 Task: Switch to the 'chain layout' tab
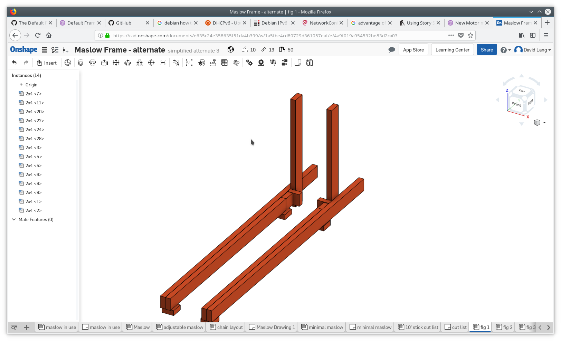(x=226, y=327)
